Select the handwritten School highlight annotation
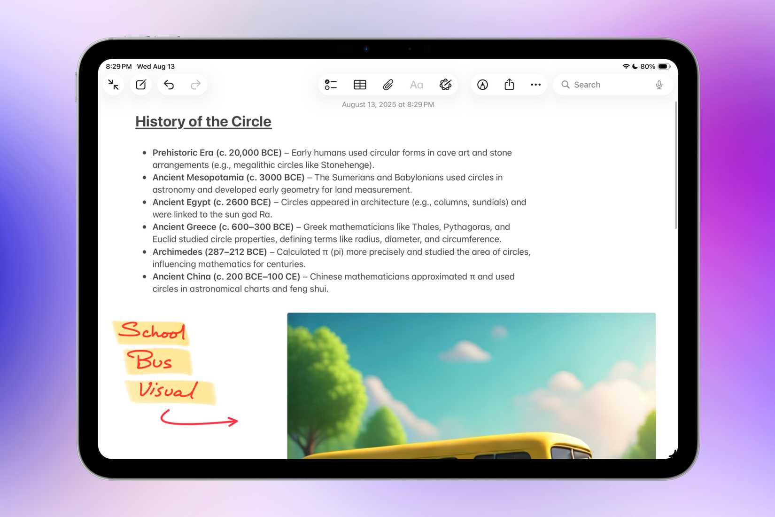The height and width of the screenshot is (517, 775). coord(152,333)
